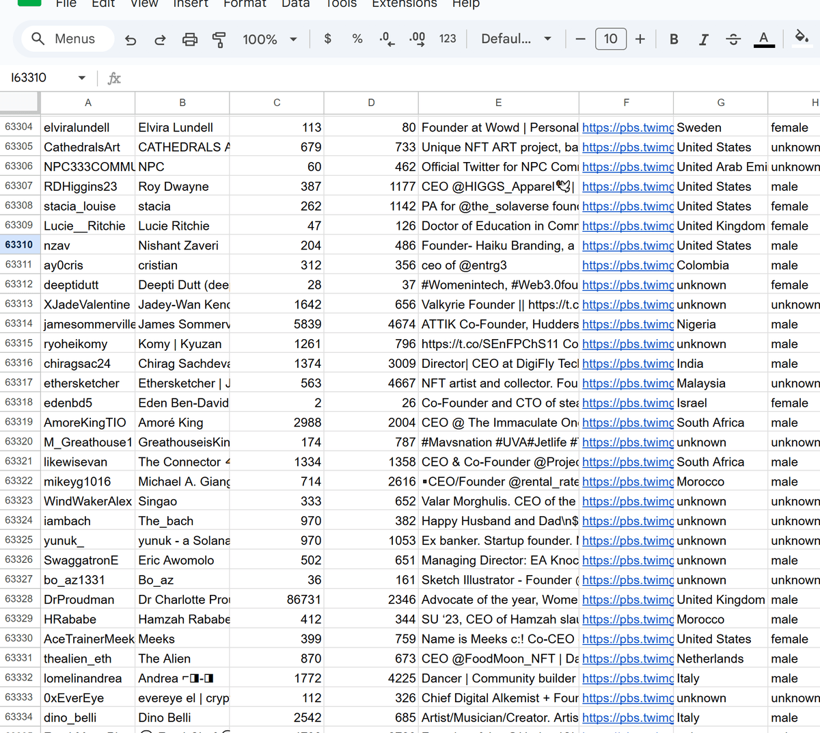
Task: Click the "Israel" cell
Action: pyautogui.click(x=721, y=403)
